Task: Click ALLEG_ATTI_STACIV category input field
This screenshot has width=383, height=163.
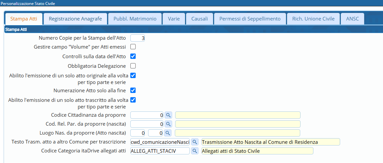Action: [160, 151]
